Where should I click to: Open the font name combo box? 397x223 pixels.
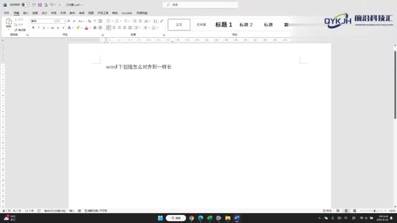click(x=43, y=21)
